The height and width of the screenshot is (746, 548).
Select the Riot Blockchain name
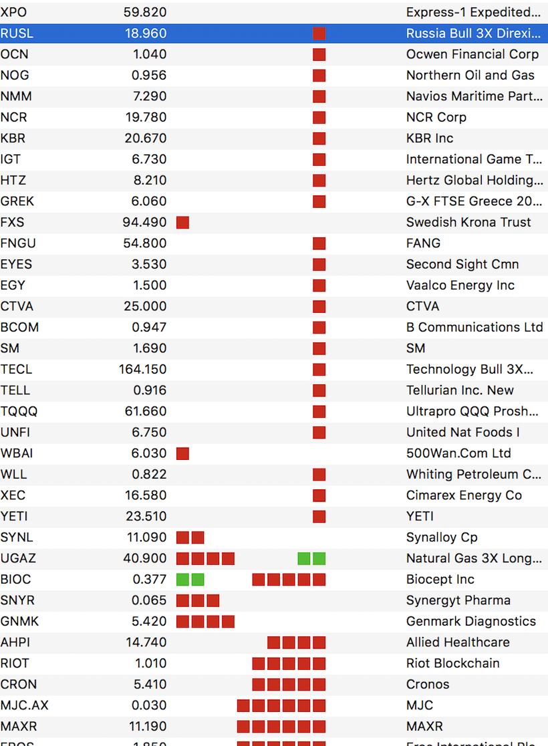[452, 664]
